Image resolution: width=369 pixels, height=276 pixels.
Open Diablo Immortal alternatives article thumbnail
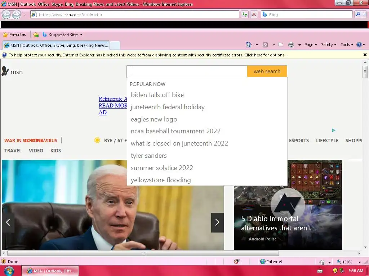[288, 205]
